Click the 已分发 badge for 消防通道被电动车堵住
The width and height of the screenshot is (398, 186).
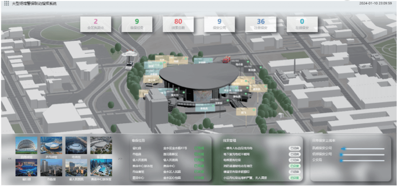[x=294, y=166]
